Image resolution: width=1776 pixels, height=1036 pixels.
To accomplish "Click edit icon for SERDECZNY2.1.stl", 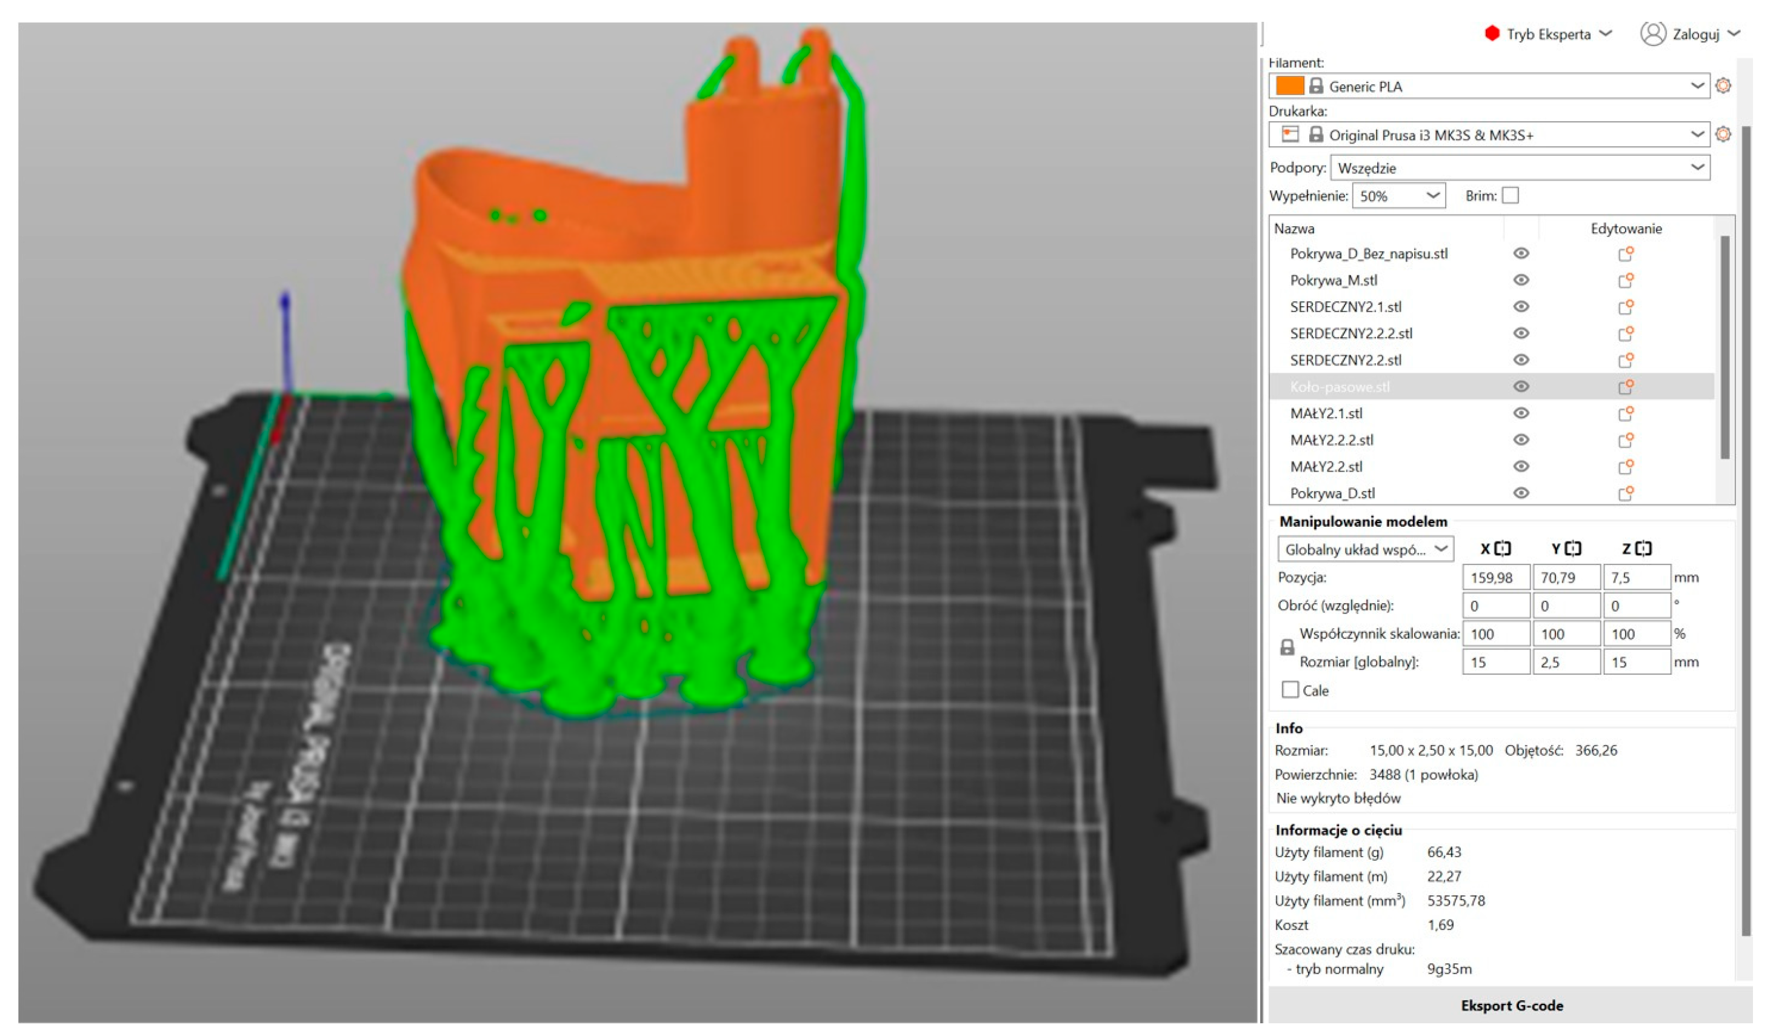I will (x=1626, y=307).
